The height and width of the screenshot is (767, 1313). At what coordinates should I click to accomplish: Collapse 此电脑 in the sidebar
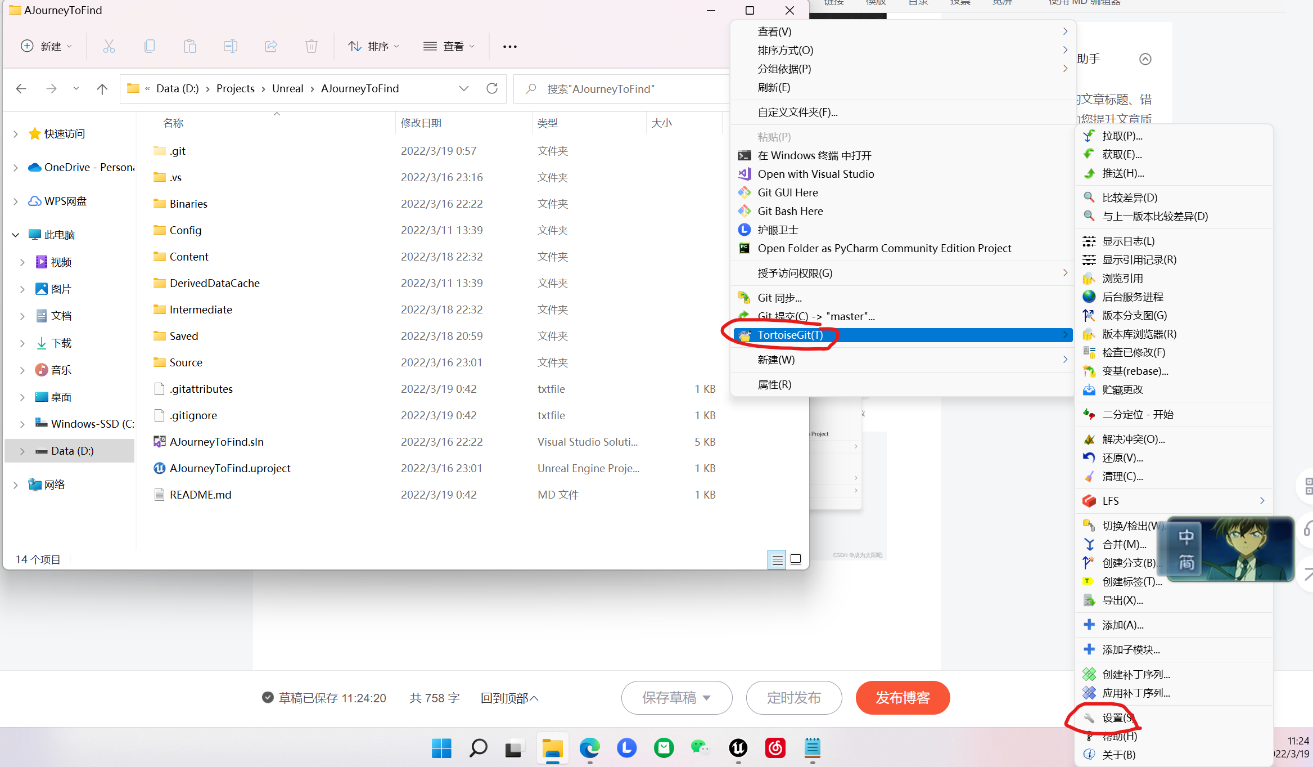click(16, 235)
